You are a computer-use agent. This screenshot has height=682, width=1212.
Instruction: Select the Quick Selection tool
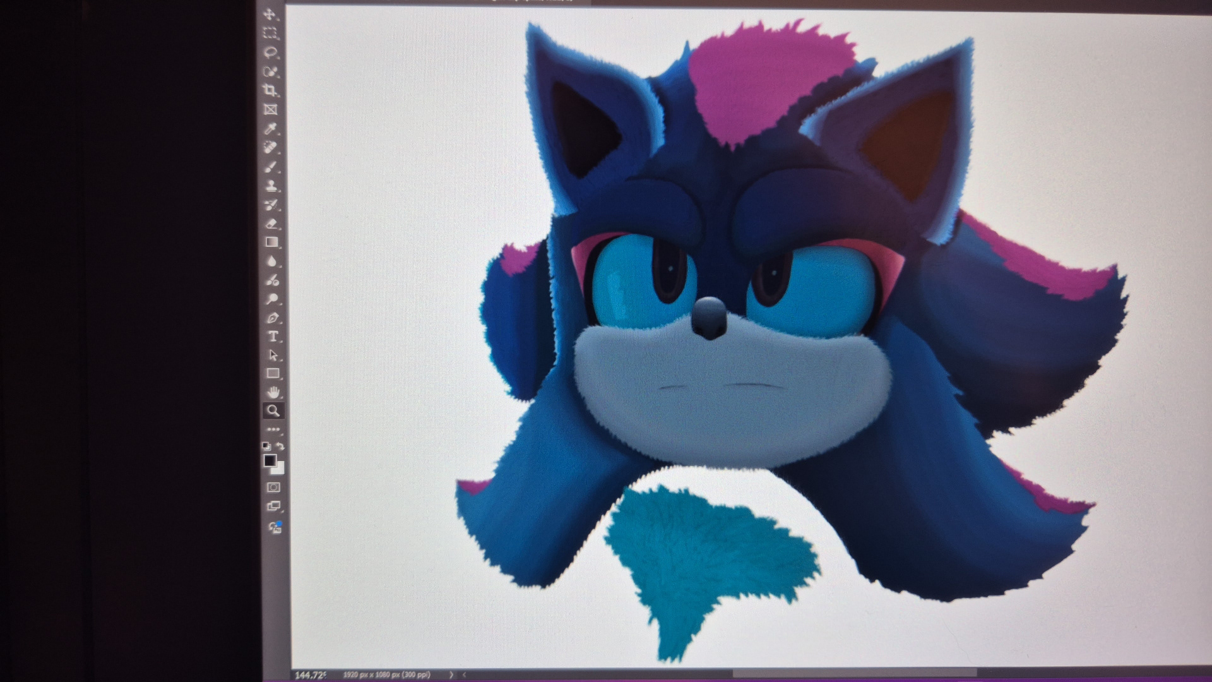click(x=270, y=71)
